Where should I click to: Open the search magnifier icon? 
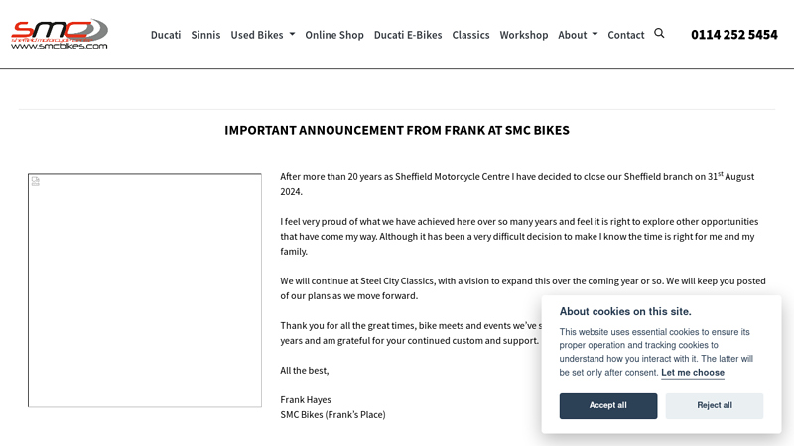pos(659,34)
